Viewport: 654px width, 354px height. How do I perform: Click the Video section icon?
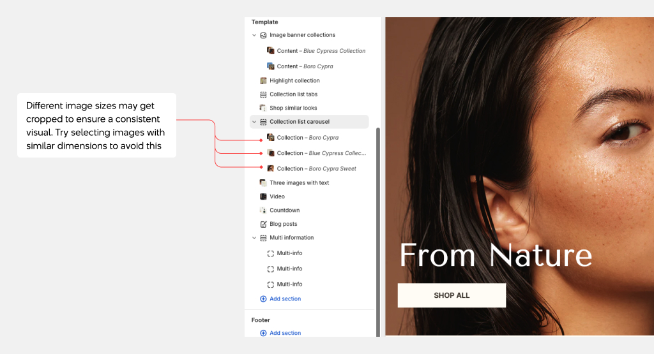click(263, 197)
